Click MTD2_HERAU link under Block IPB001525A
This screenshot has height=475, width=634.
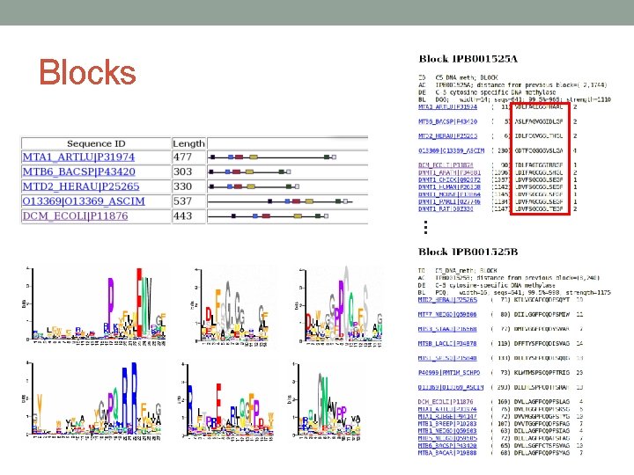pos(447,136)
